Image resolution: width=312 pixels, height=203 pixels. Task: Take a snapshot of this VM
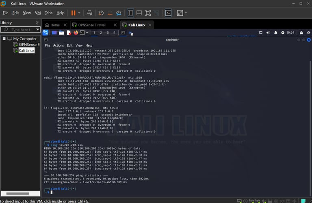click(101, 13)
